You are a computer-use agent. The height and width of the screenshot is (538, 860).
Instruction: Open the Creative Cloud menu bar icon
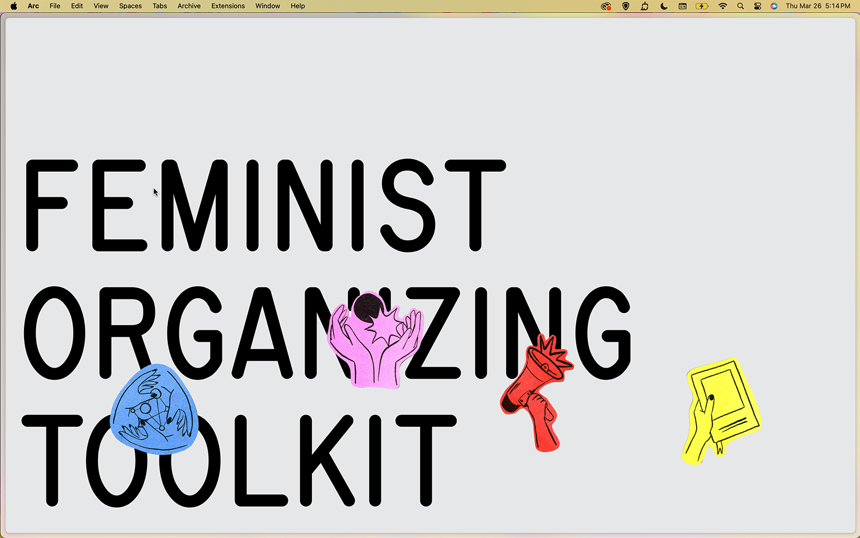[x=606, y=6]
